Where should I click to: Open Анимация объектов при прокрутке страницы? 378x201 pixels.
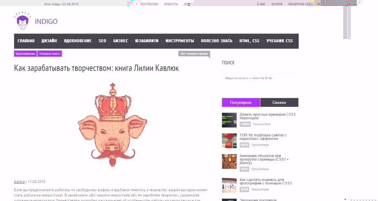click(x=264, y=159)
